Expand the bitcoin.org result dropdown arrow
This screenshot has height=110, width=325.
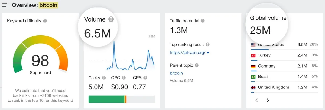pos(208,53)
